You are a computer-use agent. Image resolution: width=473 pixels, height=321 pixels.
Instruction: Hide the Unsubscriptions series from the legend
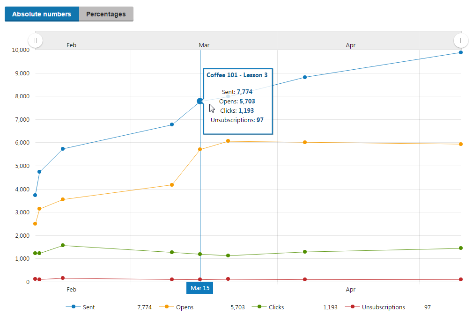385,307
